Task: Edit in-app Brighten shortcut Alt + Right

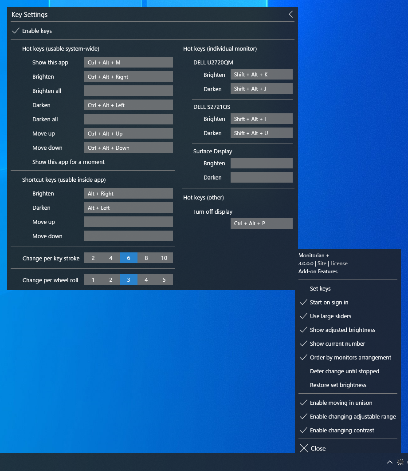Action: (128, 193)
